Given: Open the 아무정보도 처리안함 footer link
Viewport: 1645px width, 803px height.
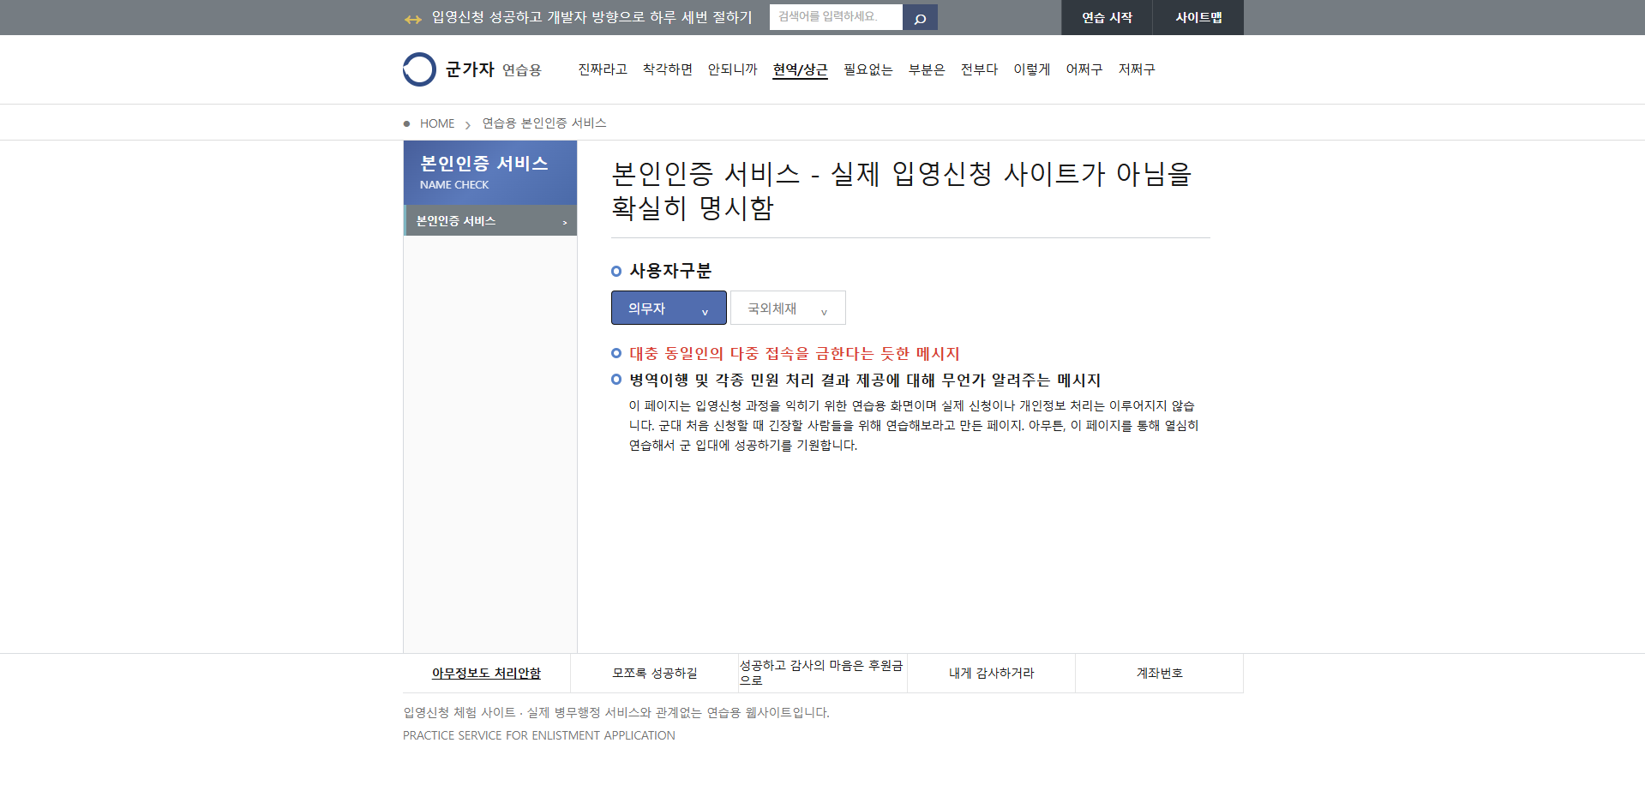Looking at the screenshot, I should coord(486,674).
